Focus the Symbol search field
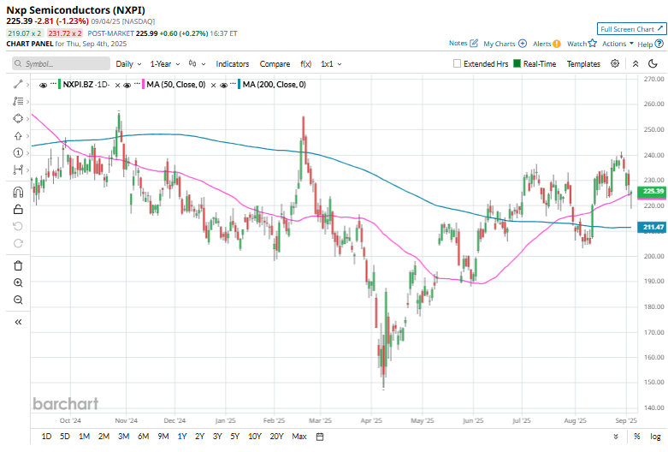Image resolution: width=668 pixels, height=452 pixels. point(61,63)
